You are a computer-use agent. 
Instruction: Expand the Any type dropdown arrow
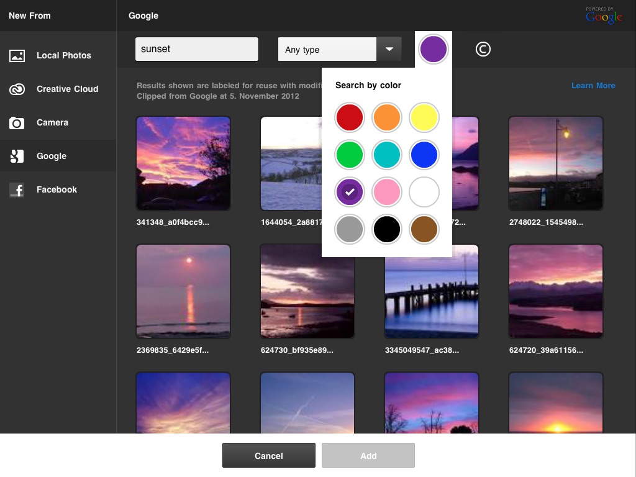click(x=389, y=49)
